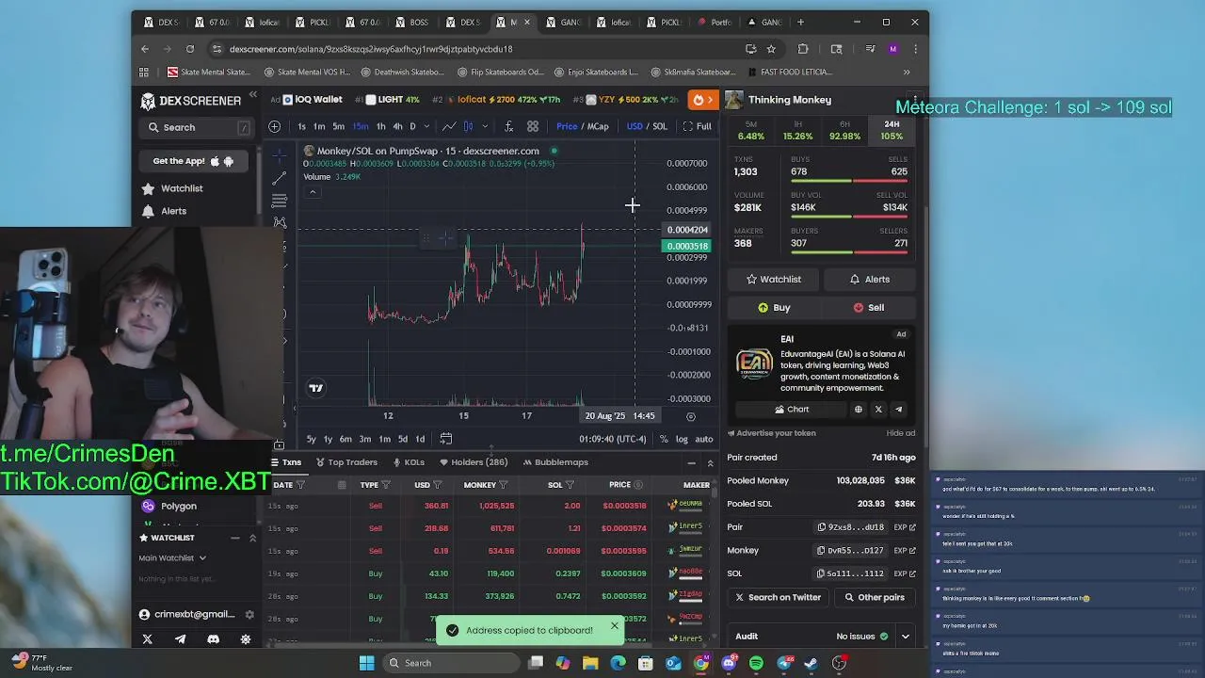Viewport: 1205px width, 678px height.
Task: Switch chart to MCap mode
Action: click(x=598, y=126)
